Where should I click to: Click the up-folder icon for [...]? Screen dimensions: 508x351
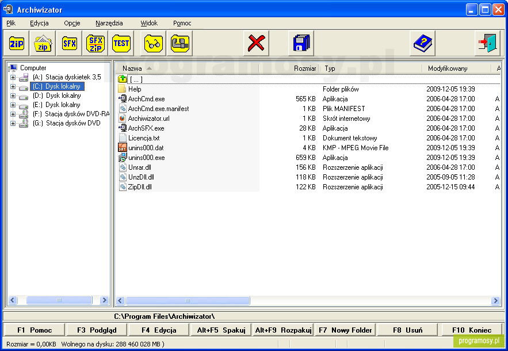123,79
